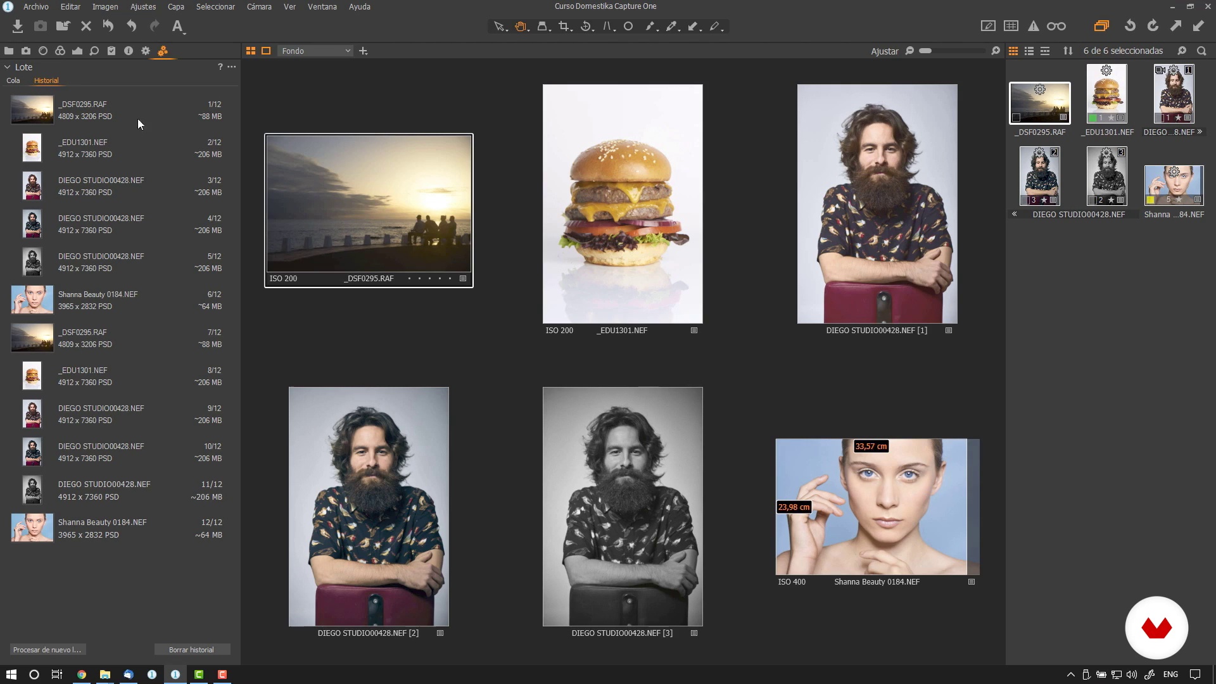Click Procesar de nuevo button
The image size is (1216, 684).
(47, 650)
